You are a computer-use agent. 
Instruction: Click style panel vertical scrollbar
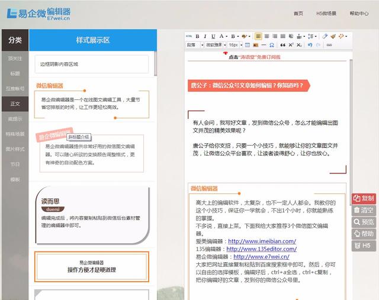(x=155, y=63)
